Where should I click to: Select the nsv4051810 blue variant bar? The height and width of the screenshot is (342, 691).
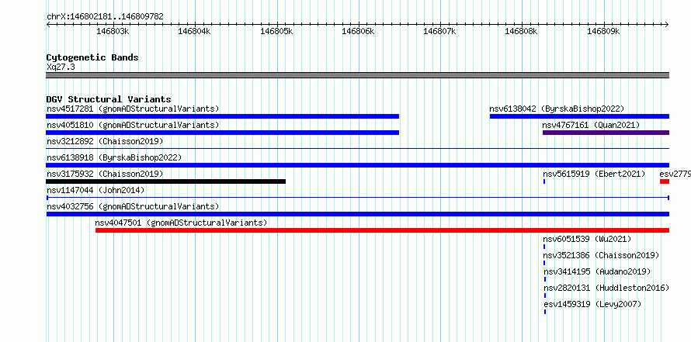tap(223, 133)
